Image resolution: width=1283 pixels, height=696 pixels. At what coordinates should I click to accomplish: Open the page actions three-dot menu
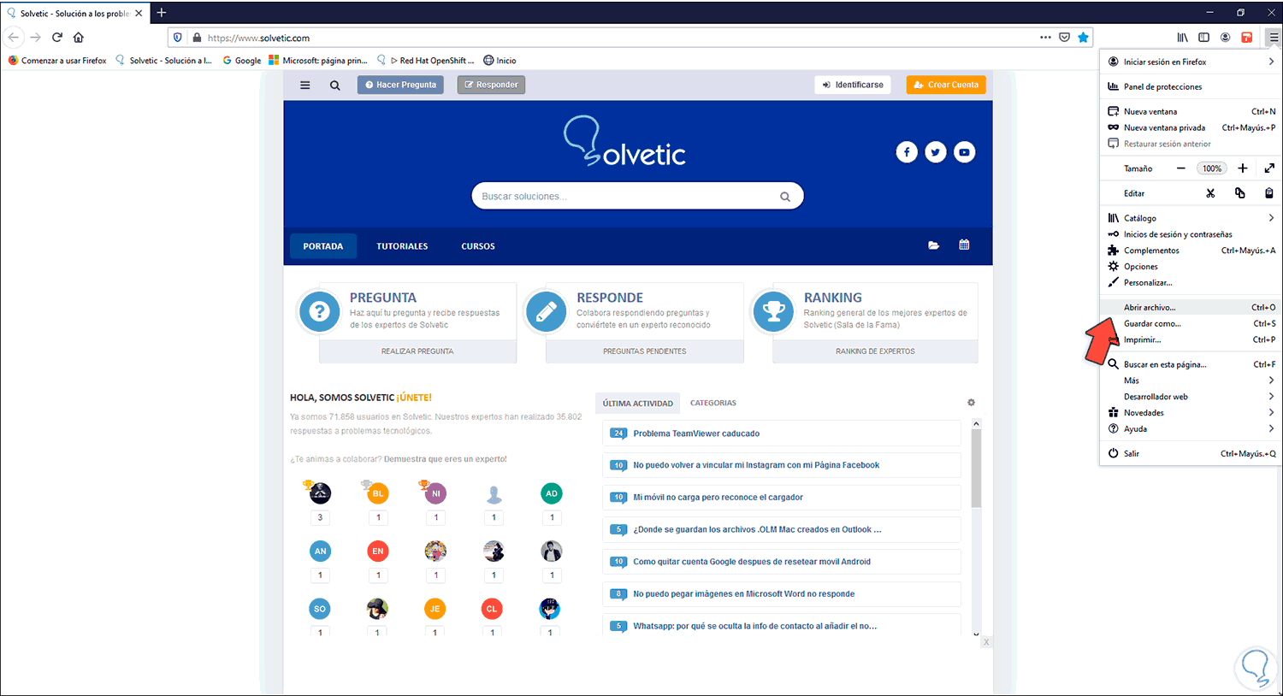click(1045, 38)
